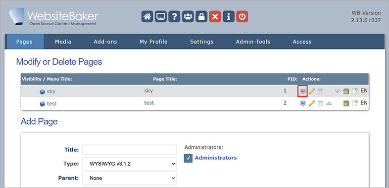Move test page up with arrow

329,103
